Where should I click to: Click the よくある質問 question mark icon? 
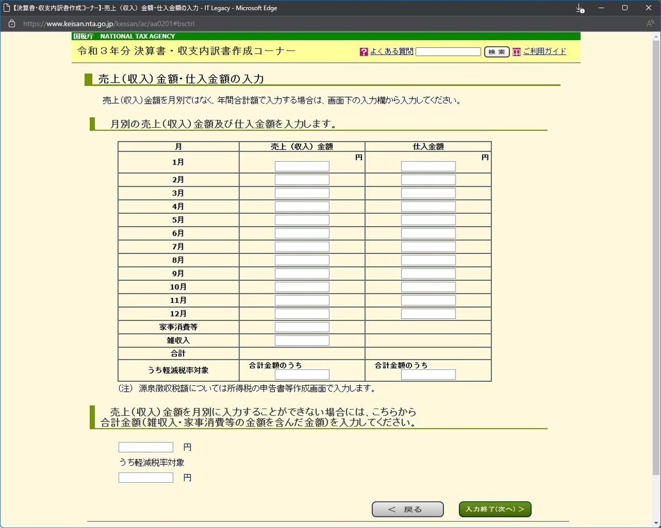click(x=364, y=52)
